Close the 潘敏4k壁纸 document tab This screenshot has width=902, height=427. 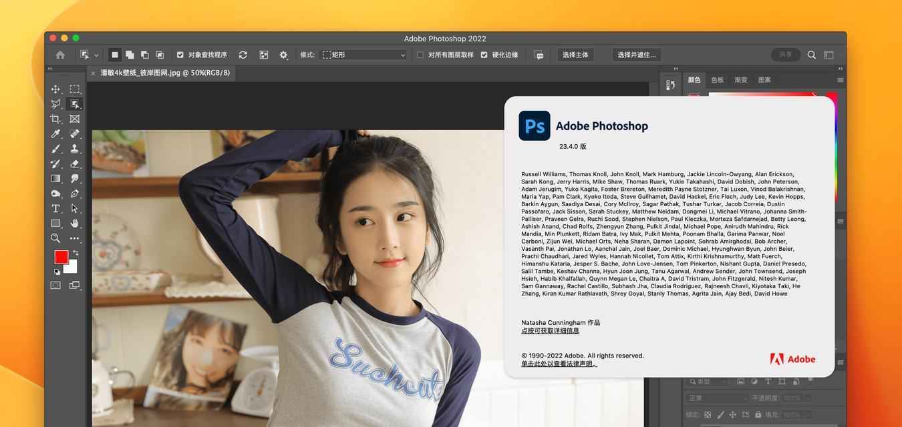[x=93, y=73]
